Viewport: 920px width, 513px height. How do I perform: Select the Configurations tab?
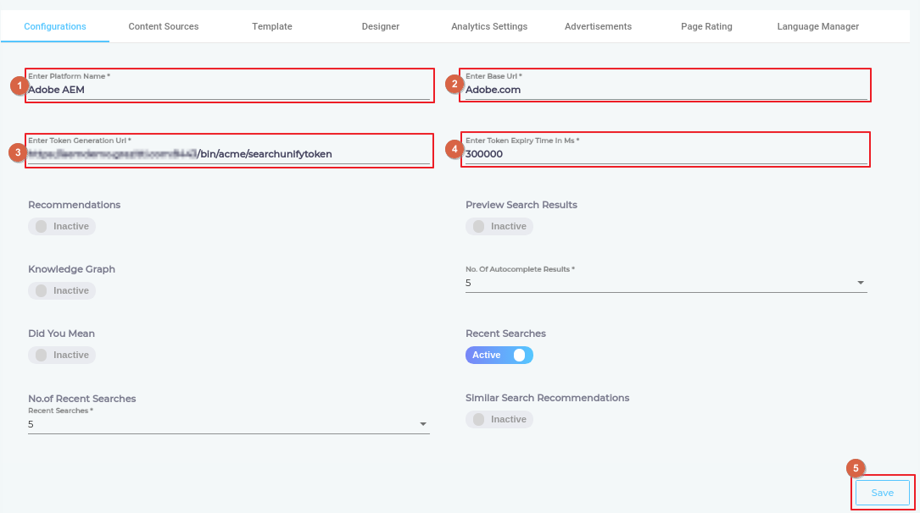pyautogui.click(x=55, y=26)
